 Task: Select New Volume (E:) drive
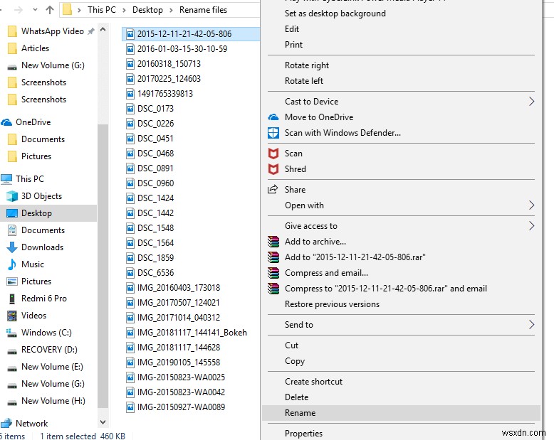click(52, 367)
